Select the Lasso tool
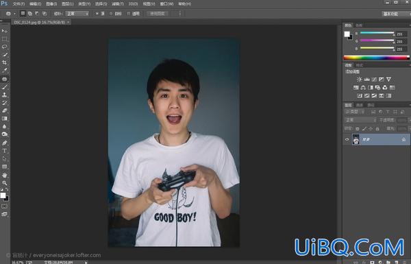Screen dimensions: 411x264 [5, 47]
